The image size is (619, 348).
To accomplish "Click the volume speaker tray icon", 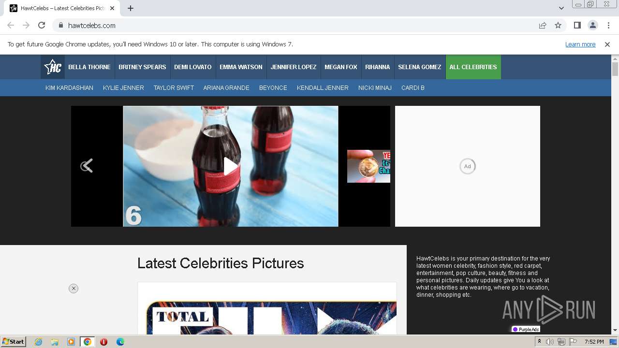I will click(x=550, y=342).
